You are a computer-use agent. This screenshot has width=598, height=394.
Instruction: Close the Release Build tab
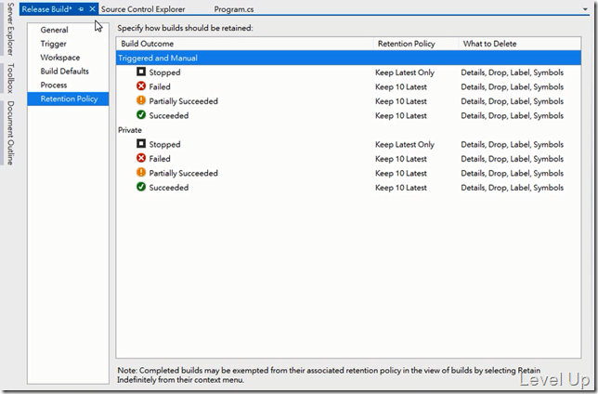click(x=92, y=8)
